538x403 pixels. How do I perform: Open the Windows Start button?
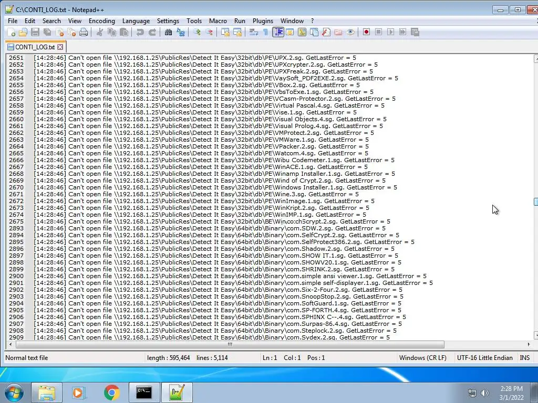[x=14, y=393]
